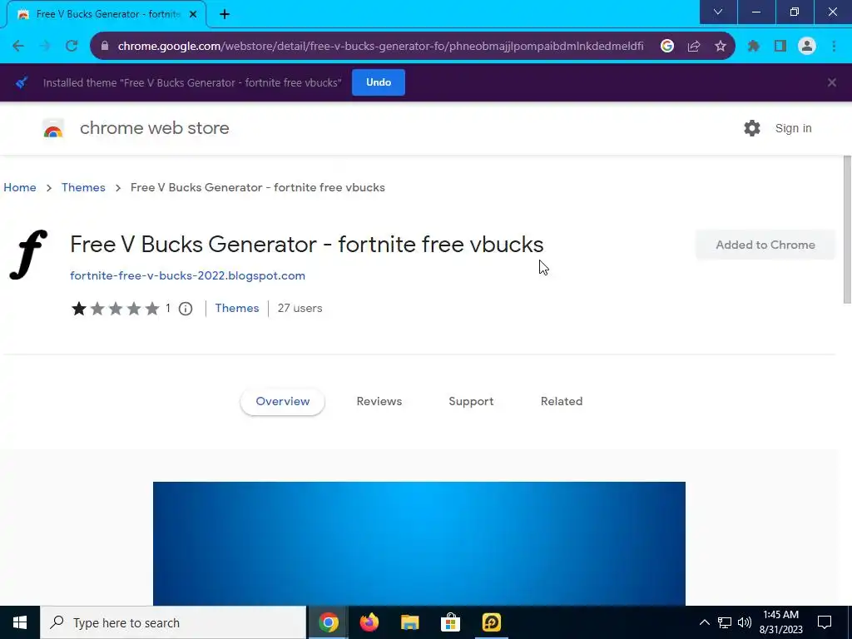Open the yellow app on the taskbar
The height and width of the screenshot is (639, 852).
(491, 622)
